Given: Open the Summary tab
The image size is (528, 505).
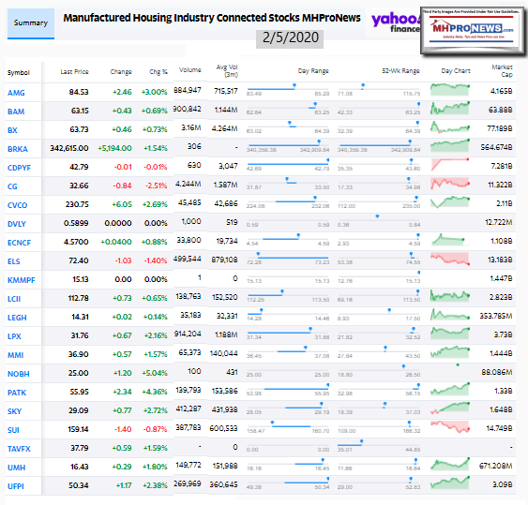Looking at the screenshot, I should pos(31,23).
